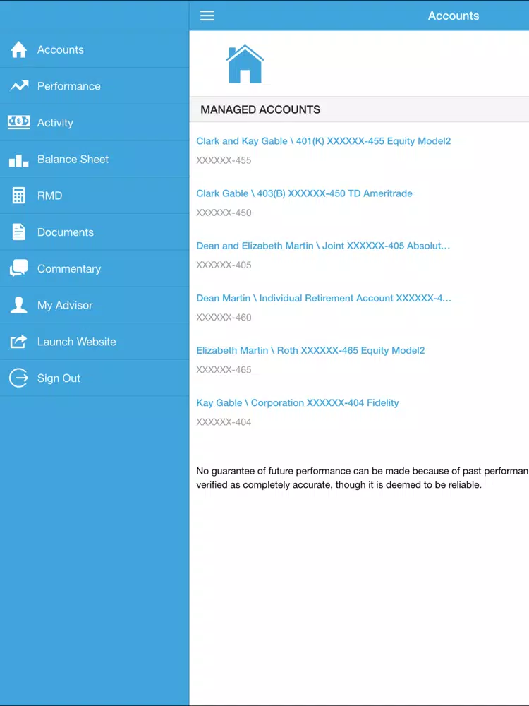
Task: Click the RMD calculator icon
Action: coord(19,196)
